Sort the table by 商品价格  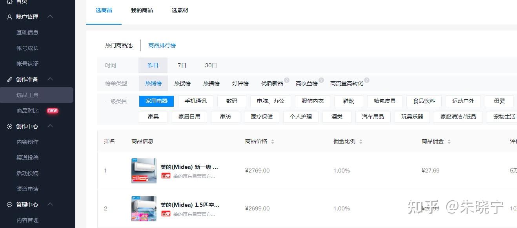point(273,142)
